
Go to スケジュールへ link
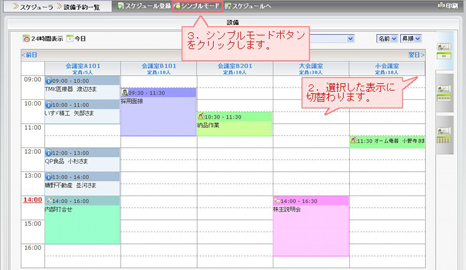point(248,6)
